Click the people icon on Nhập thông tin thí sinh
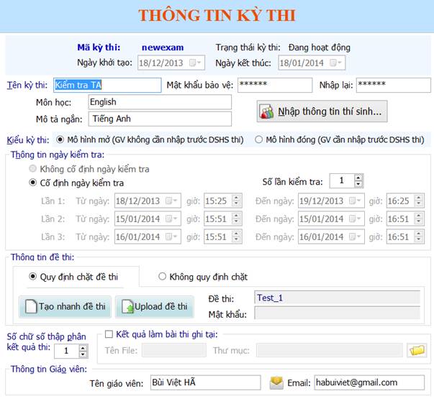The width and height of the screenshot is (434, 404). pyautogui.click(x=266, y=111)
